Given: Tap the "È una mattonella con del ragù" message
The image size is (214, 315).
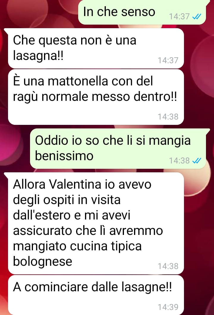Looking at the screenshot, I should click(96, 97).
